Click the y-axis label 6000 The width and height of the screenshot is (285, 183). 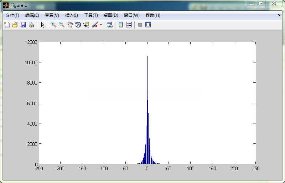[x=32, y=103]
